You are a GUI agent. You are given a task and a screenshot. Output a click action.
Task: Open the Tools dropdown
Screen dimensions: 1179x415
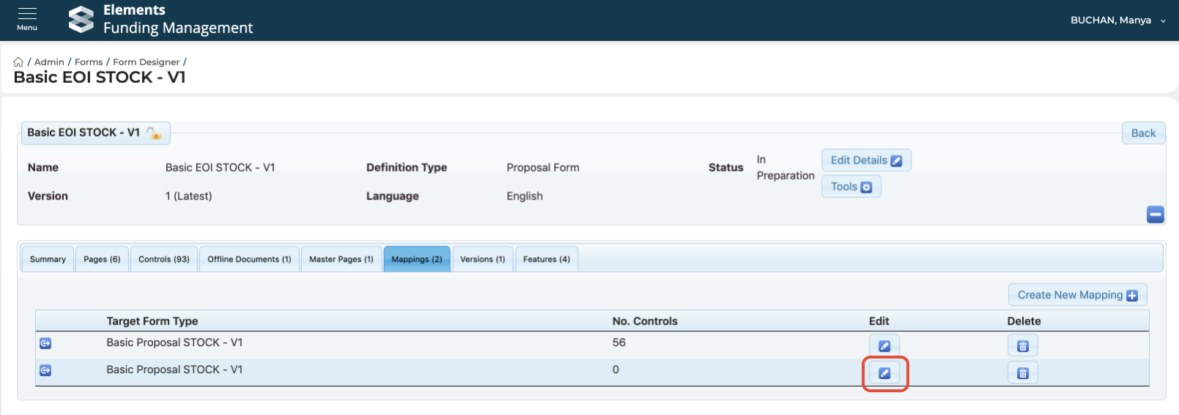(851, 187)
